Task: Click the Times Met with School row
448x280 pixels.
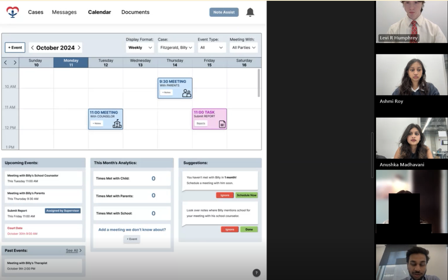Action: point(132,213)
